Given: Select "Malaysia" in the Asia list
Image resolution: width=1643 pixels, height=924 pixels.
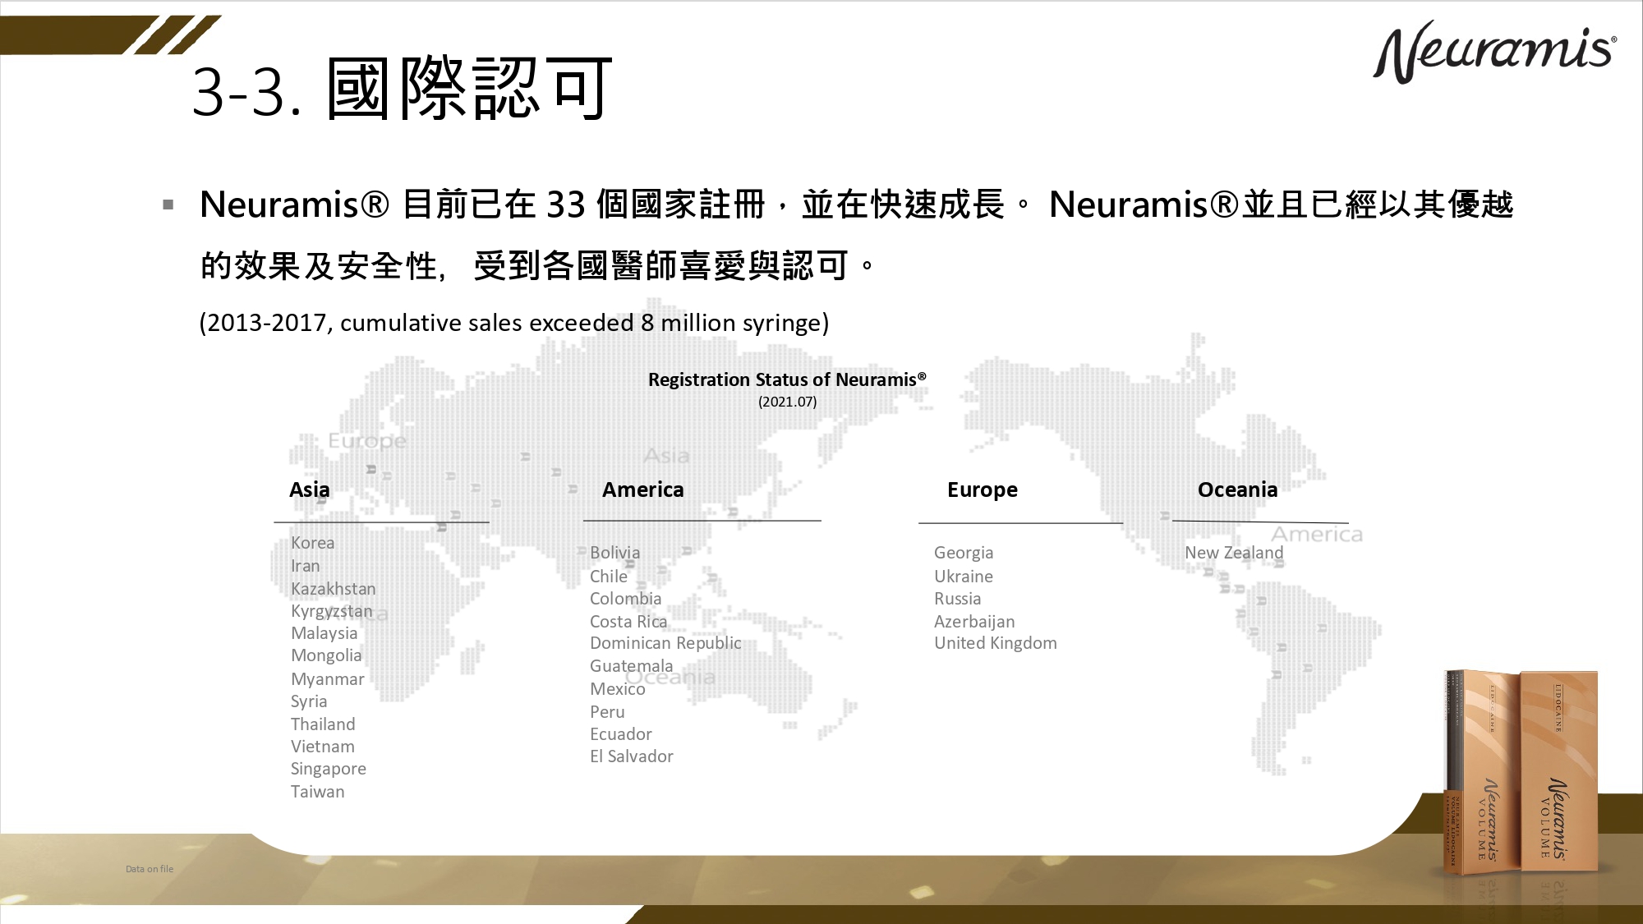Looking at the screenshot, I should point(324,633).
